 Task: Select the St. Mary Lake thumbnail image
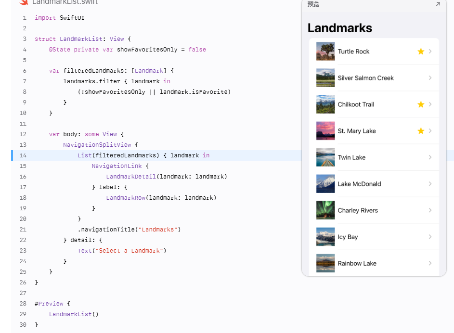coord(325,131)
